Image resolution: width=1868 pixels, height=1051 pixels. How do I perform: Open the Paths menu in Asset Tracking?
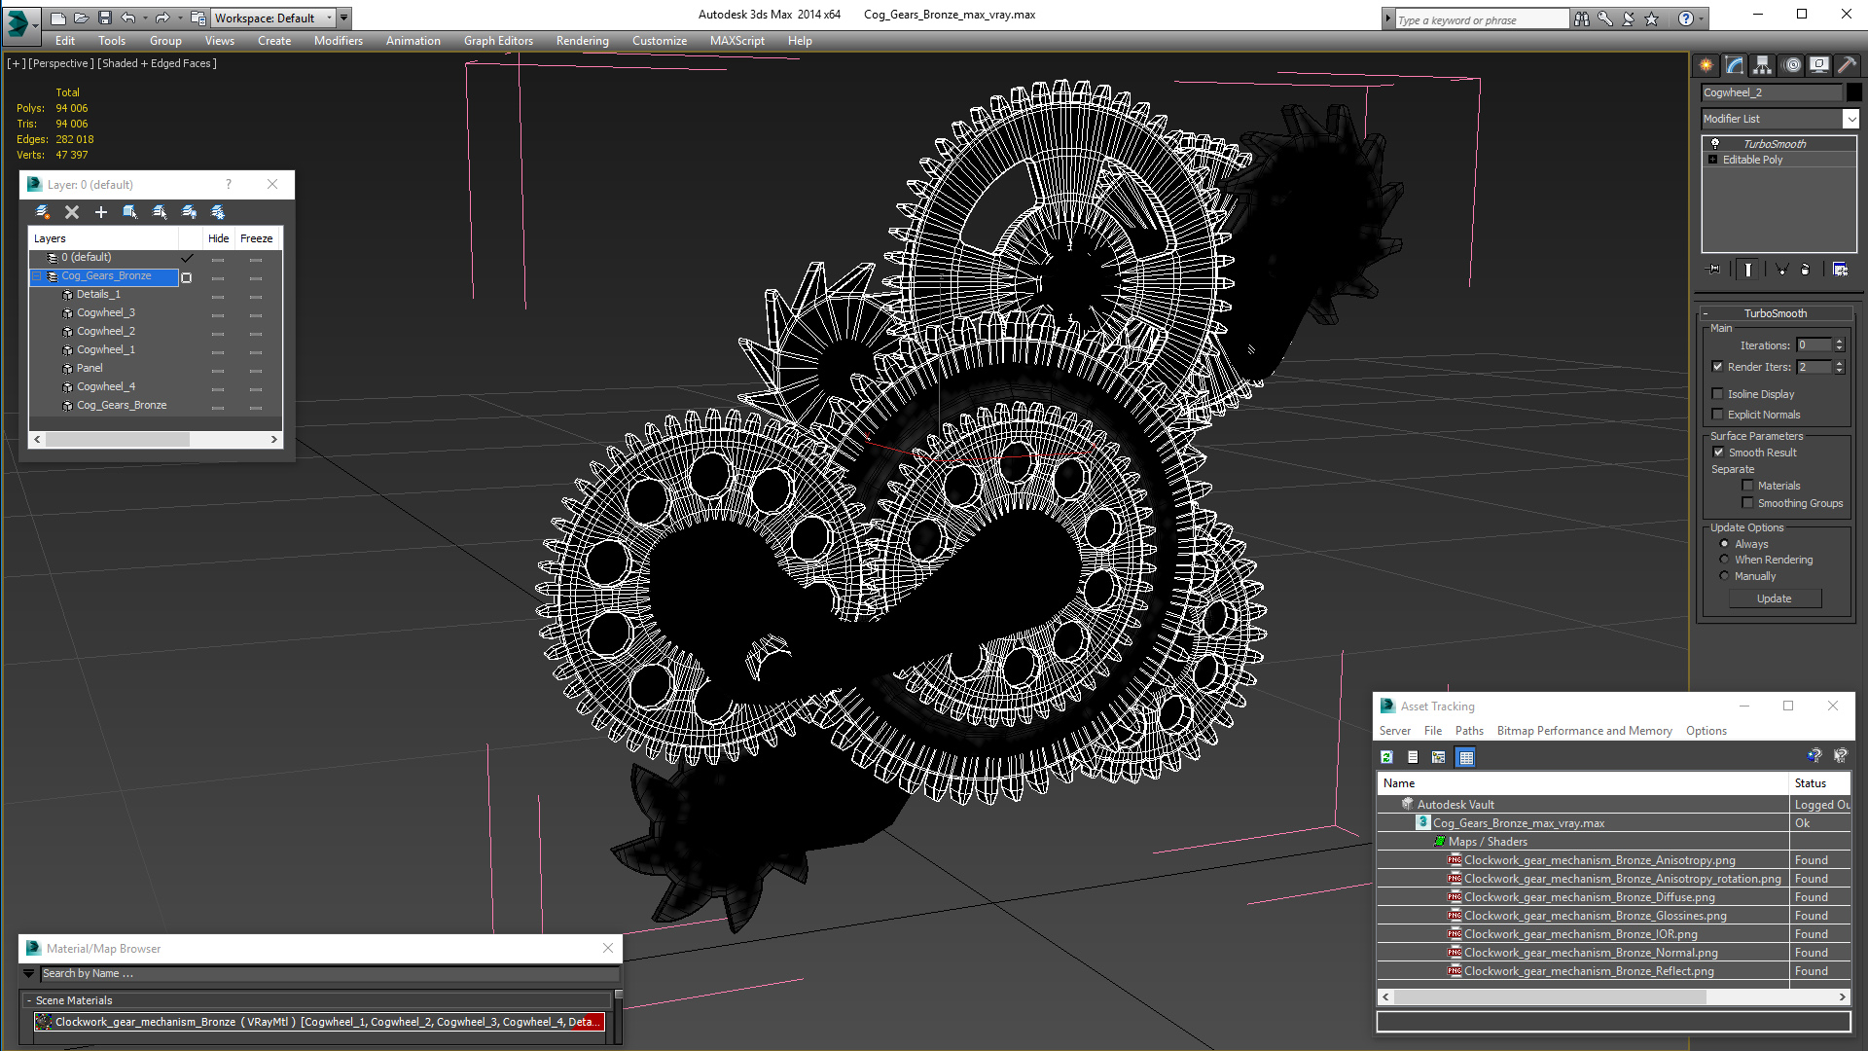coord(1469,731)
